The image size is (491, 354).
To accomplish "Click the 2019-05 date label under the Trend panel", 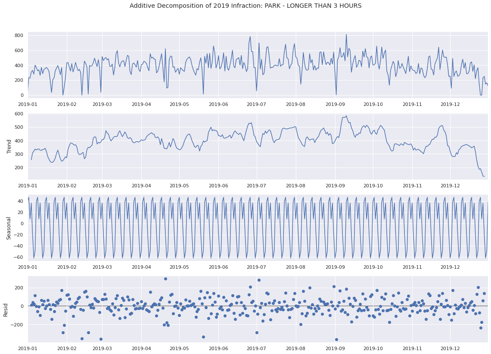I will tap(180, 185).
